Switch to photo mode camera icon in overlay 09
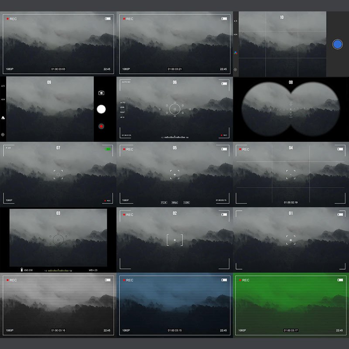Image resolution: width=349 pixels, height=349 pixels. tap(101, 93)
